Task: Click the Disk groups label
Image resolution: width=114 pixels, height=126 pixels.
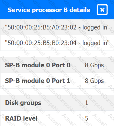Action: tap(23, 103)
